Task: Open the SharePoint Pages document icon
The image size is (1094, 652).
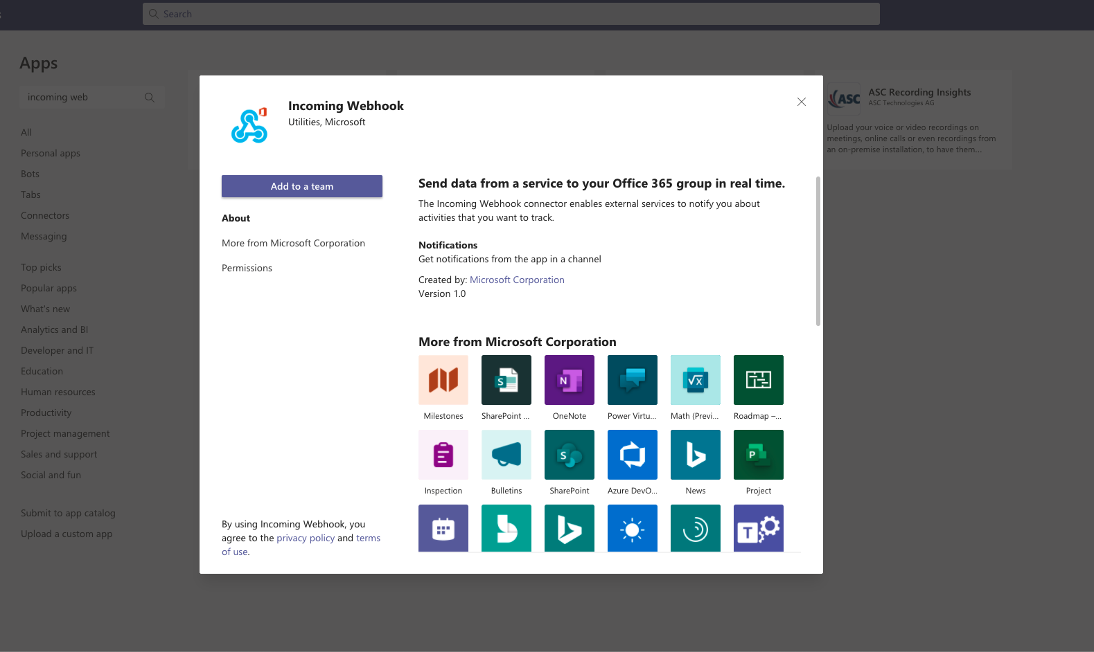Action: 506,380
